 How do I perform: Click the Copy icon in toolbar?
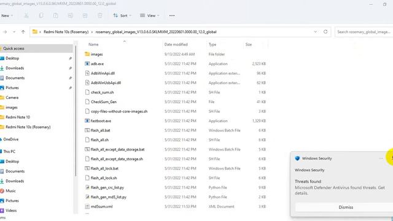point(41,15)
